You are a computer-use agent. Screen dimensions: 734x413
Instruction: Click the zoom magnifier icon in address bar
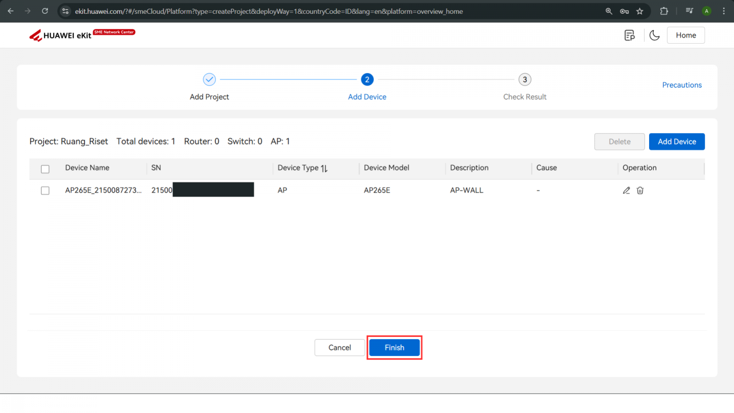pyautogui.click(x=609, y=11)
